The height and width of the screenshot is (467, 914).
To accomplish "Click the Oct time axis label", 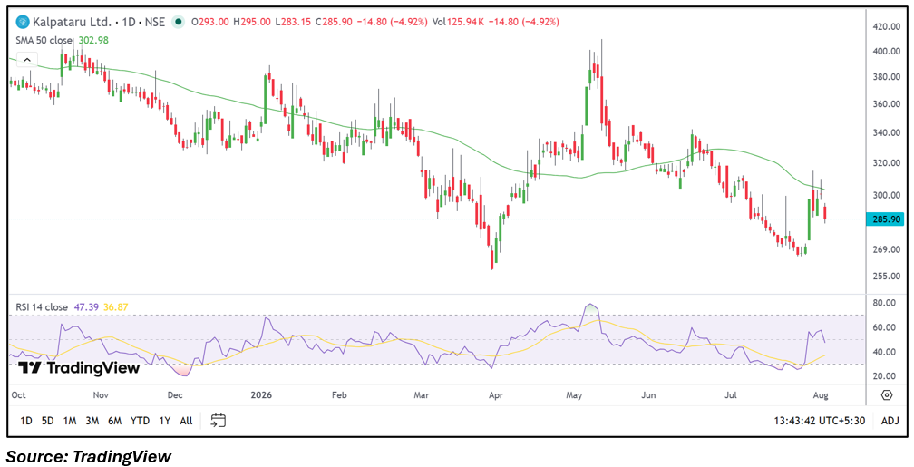I will 18,394.
